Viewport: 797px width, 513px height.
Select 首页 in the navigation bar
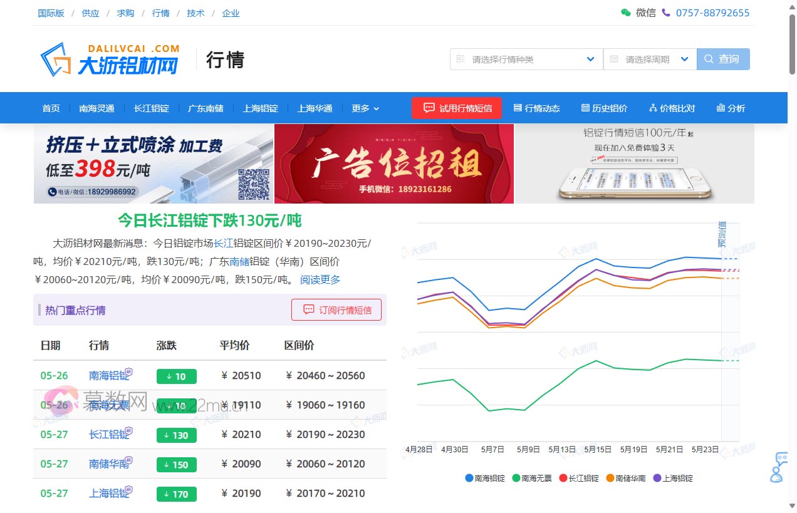click(x=51, y=108)
